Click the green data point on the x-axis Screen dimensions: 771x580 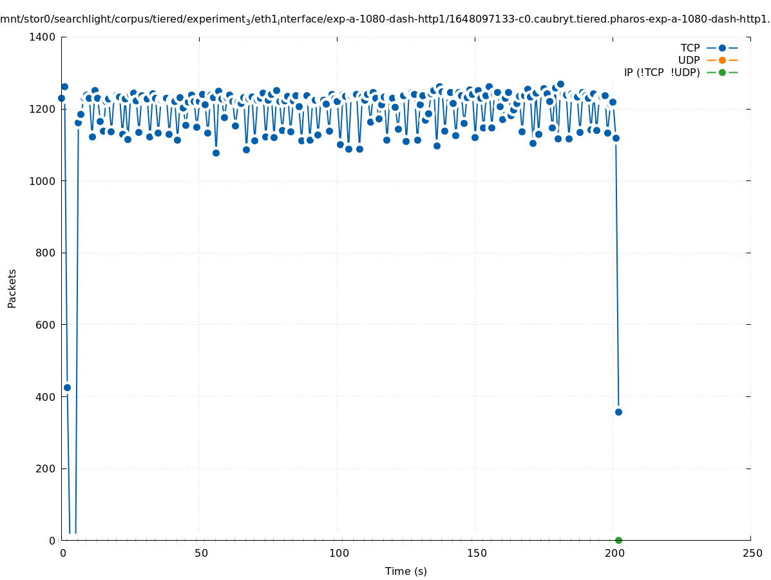coord(618,540)
